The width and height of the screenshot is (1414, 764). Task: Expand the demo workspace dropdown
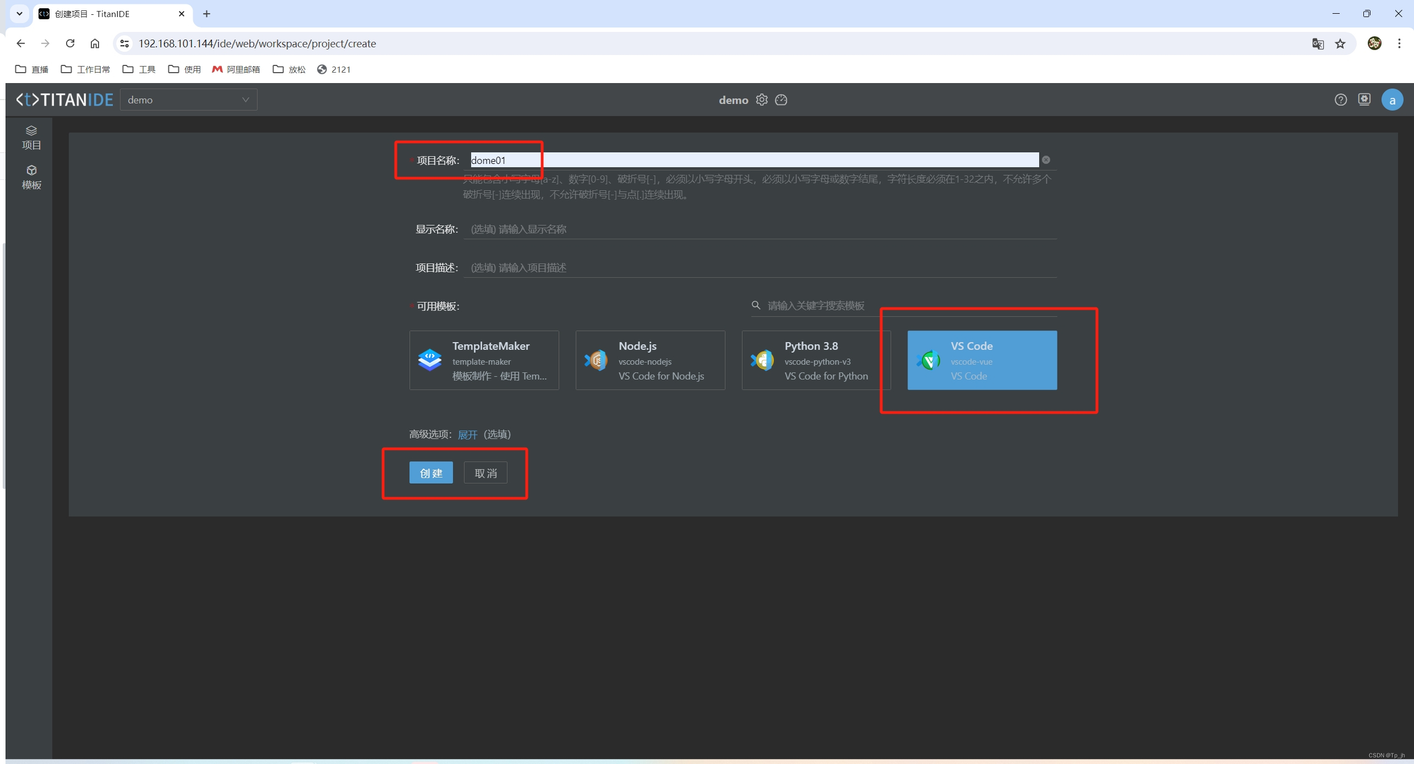tap(188, 100)
